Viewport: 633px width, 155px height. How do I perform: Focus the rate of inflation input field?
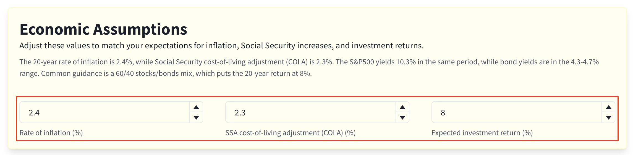click(105, 112)
